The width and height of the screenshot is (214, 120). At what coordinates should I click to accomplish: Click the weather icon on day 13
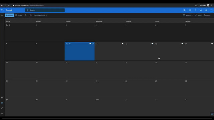[x=182, y=44]
